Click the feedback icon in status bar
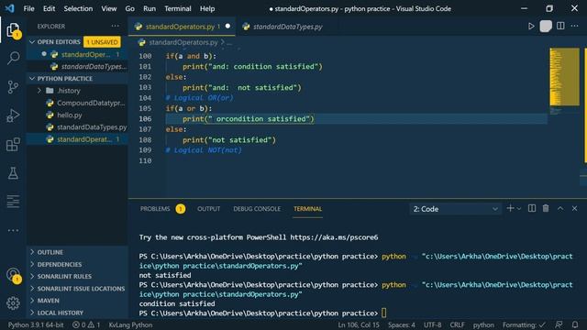 559,324
